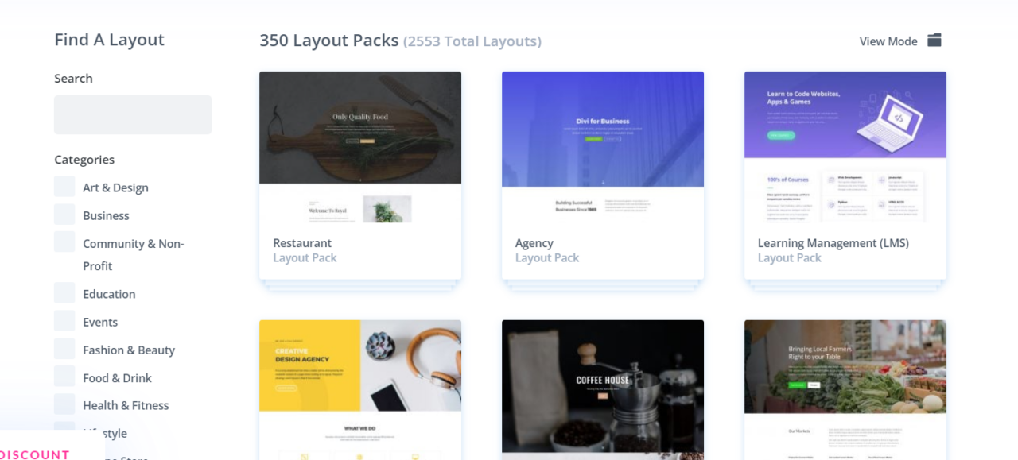Click the pink DISCOUNT badge
The width and height of the screenshot is (1018, 460).
pos(36,453)
